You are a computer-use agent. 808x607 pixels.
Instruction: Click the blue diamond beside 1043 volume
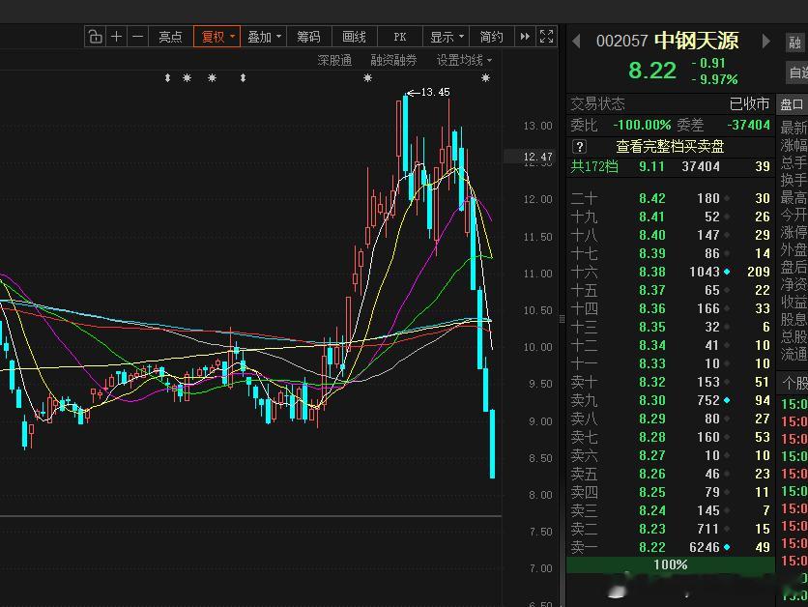[727, 272]
